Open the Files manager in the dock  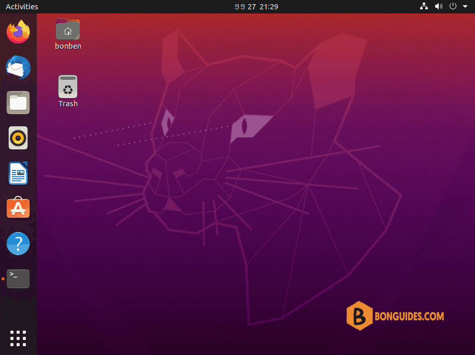coord(18,103)
